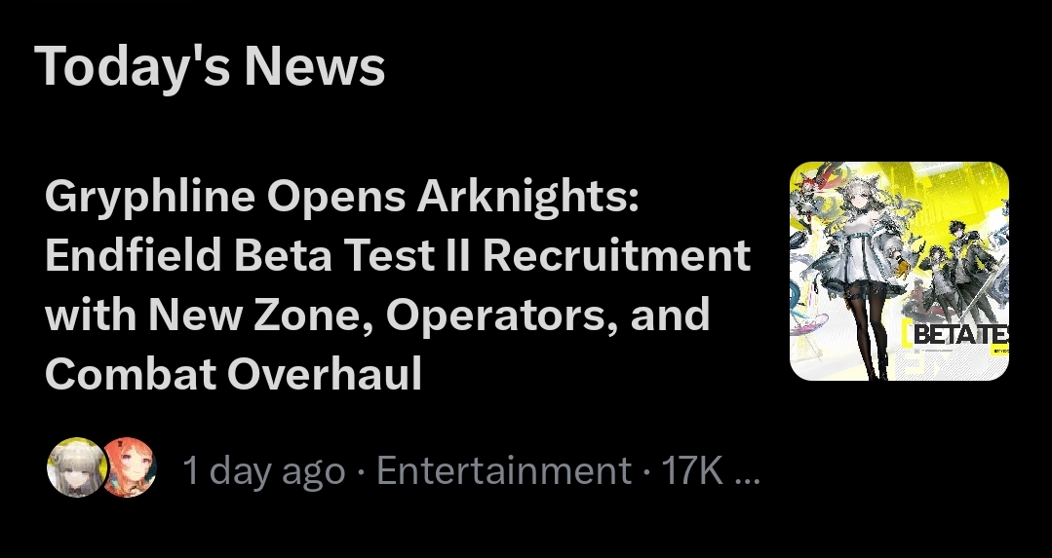The height and width of the screenshot is (558, 1052).
Task: Click the '1 day ago' timestamp
Action: 263,470
